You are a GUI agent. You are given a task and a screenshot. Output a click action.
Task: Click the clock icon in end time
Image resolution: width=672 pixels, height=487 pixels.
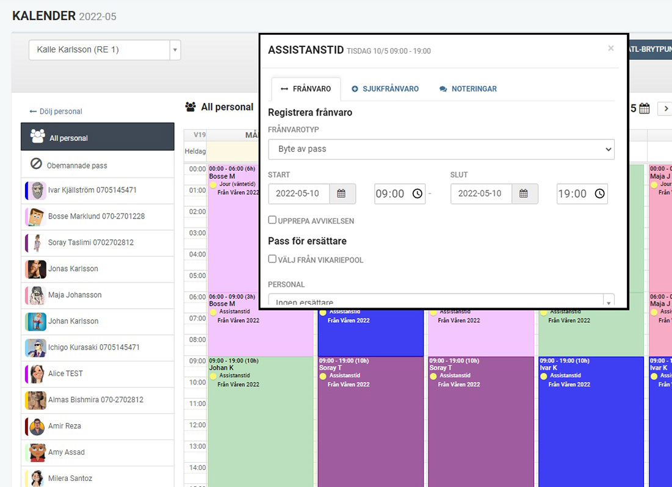tap(600, 193)
